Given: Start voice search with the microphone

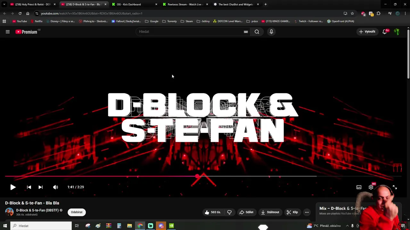Looking at the screenshot, I should 271,32.
